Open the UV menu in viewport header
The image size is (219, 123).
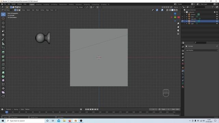tap(56, 10)
